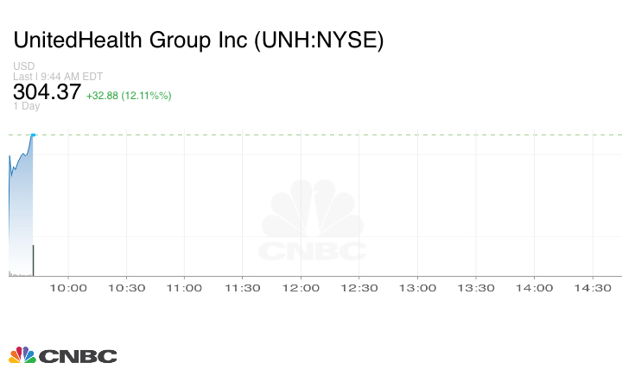
Task: Click the UnitedHealth Group Inc title
Action: pos(198,41)
